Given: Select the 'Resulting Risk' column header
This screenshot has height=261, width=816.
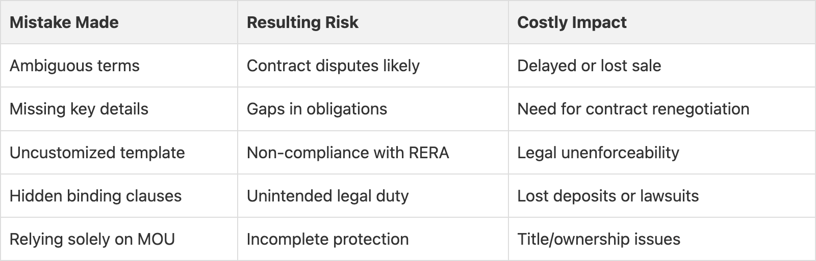Looking at the screenshot, I should (302, 22).
